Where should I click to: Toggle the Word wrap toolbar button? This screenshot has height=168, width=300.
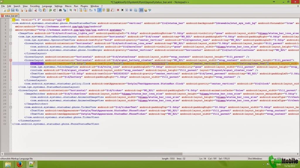91,10
